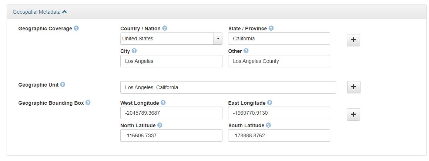Open help icon for South Latitude
The image size is (429, 161).
coord(268,125)
